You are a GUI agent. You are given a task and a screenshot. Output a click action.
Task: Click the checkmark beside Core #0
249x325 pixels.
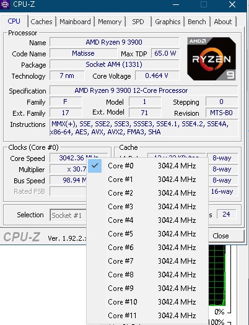tap(95, 166)
